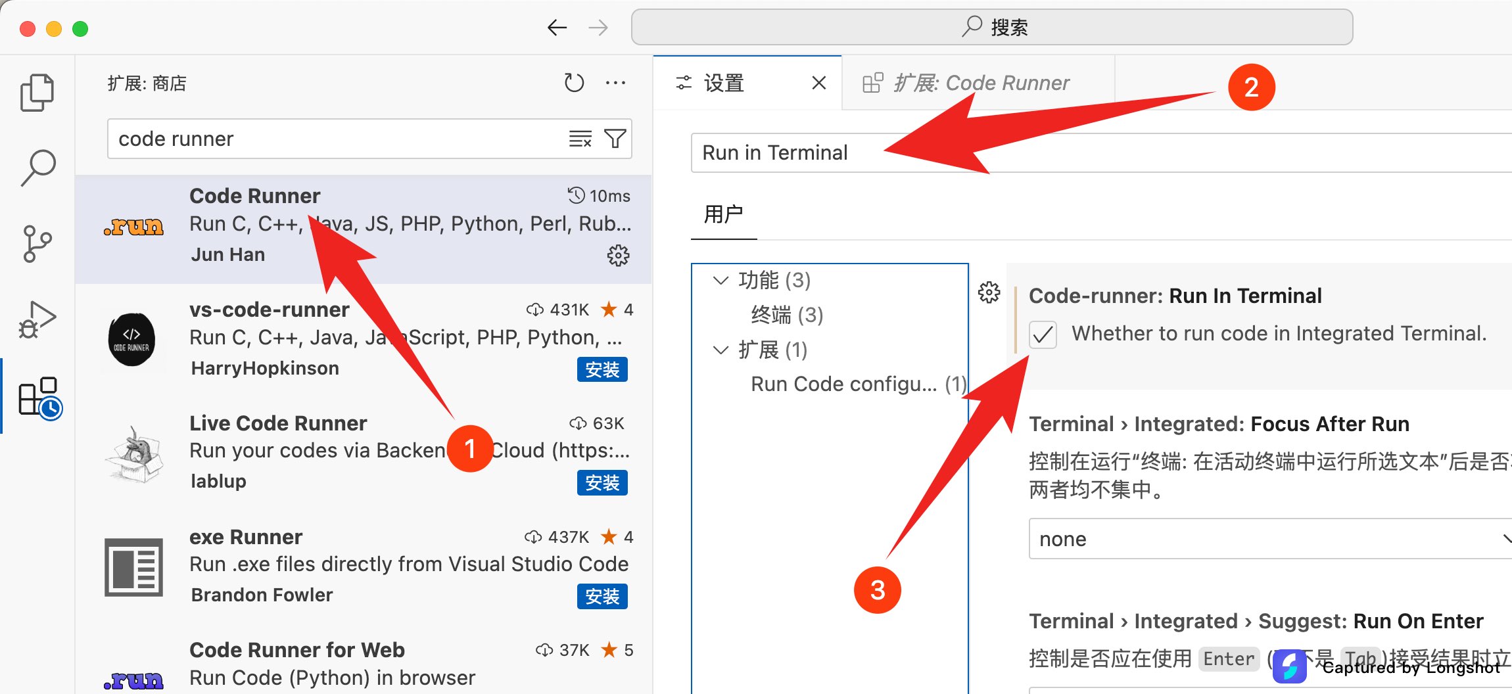
Task: Open the Run and Debug view
Action: pyautogui.click(x=37, y=320)
